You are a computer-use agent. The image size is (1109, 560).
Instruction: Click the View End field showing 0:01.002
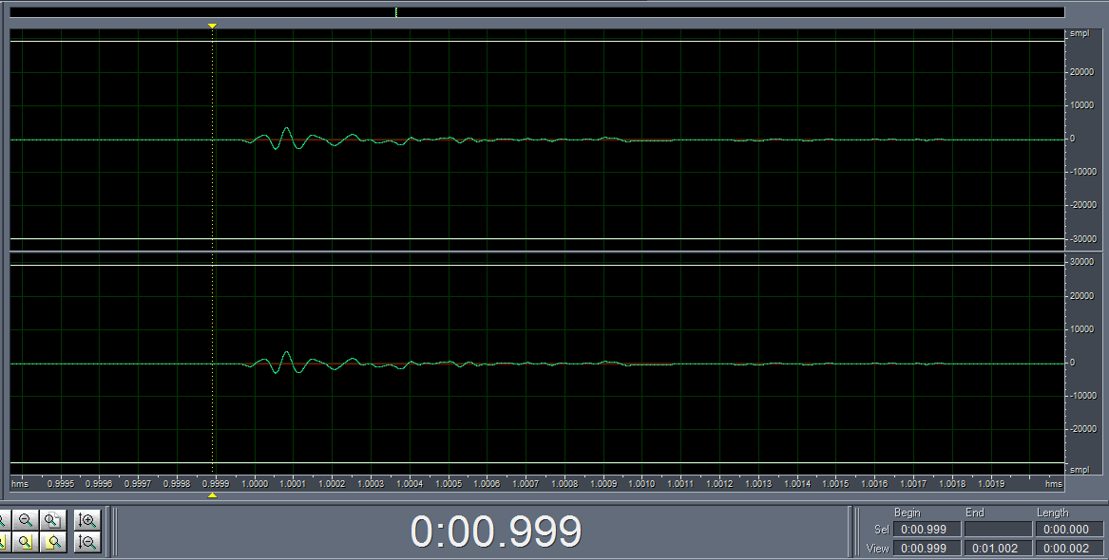(998, 548)
